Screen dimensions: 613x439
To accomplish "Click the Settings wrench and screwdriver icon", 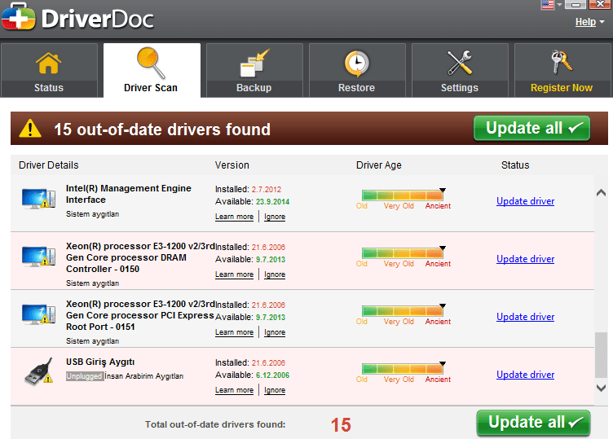I will (460, 63).
